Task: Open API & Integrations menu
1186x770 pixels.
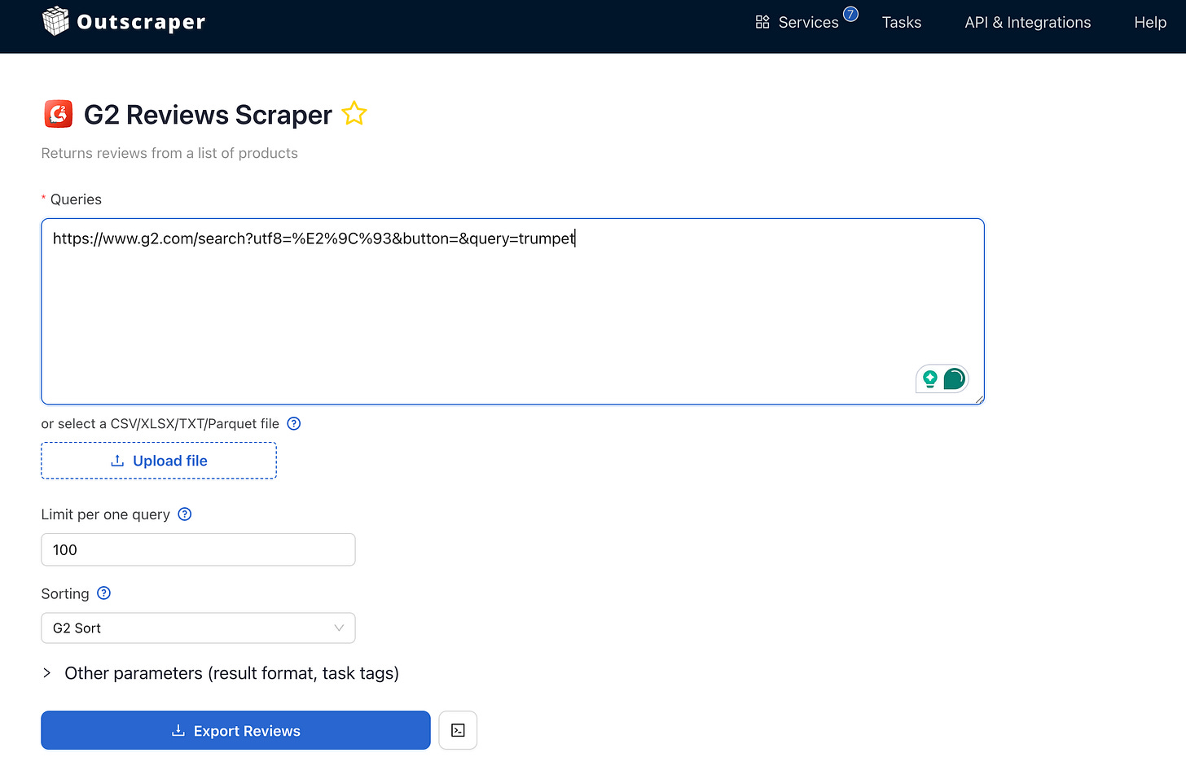Action: (x=1028, y=23)
